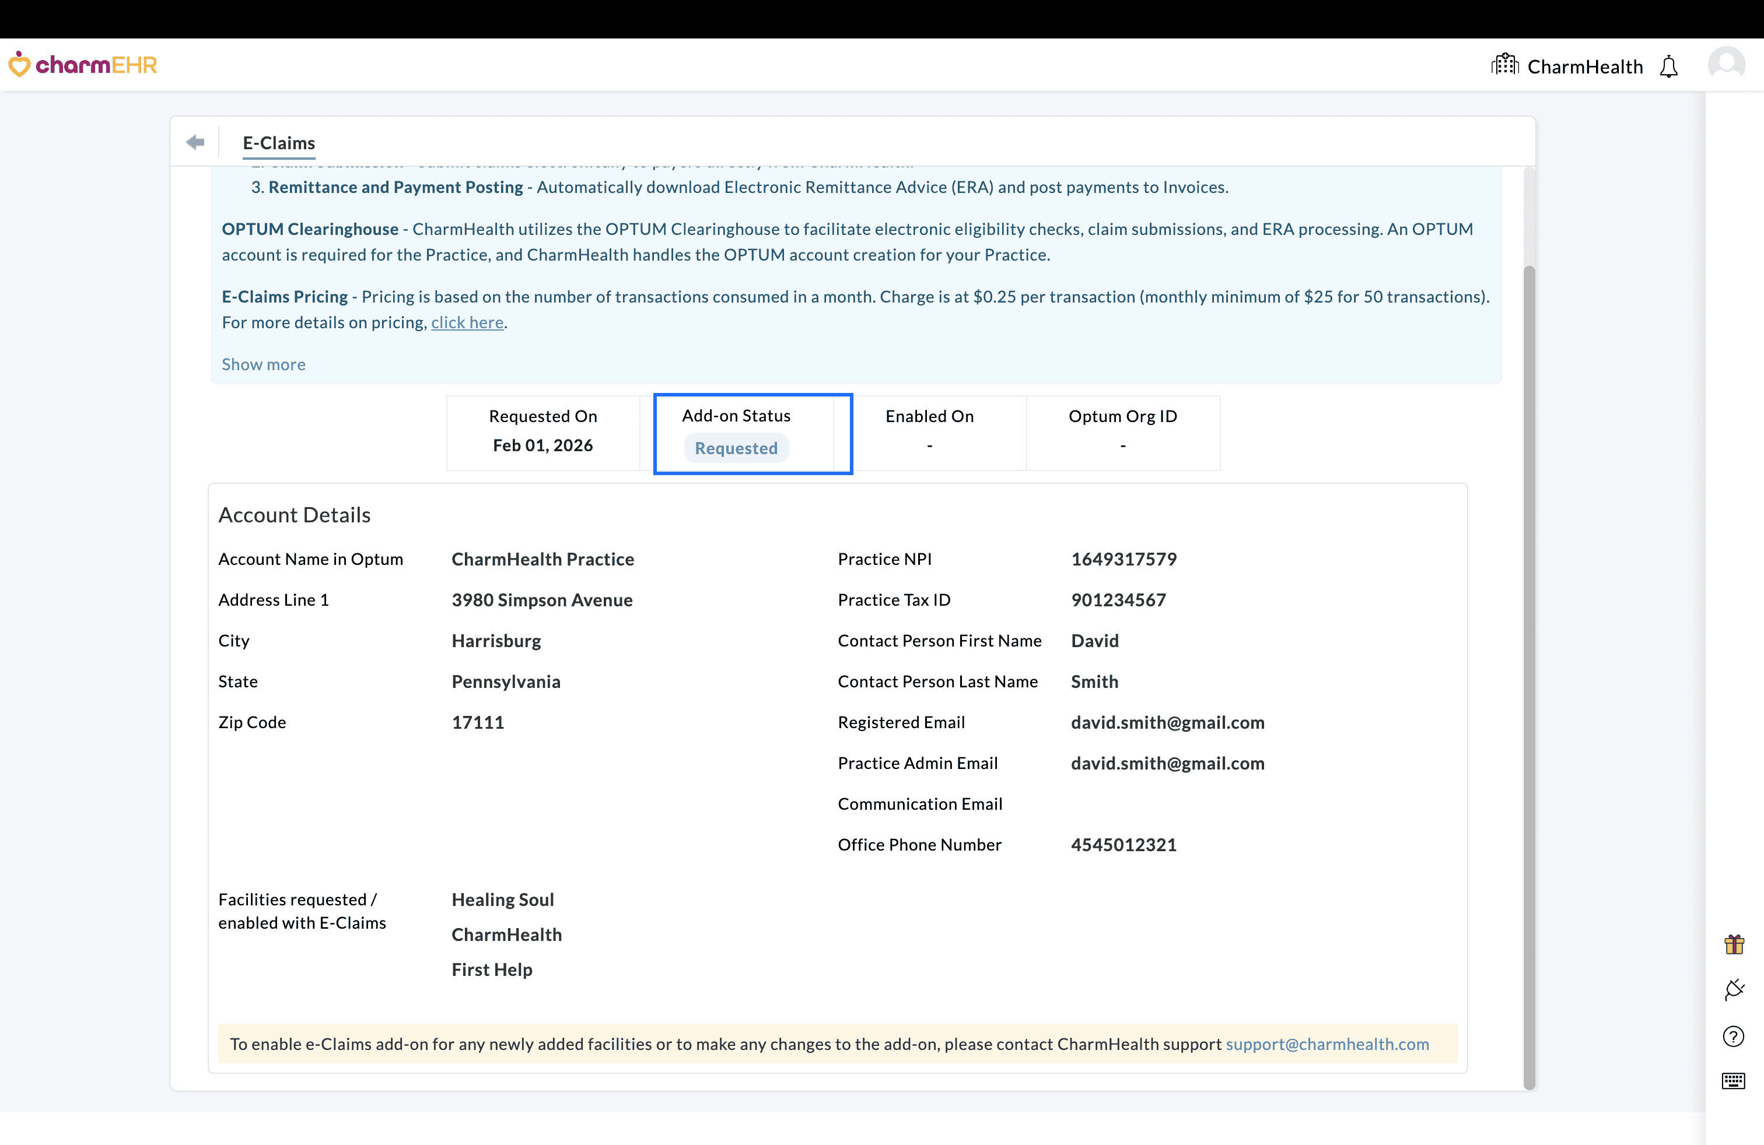Select the facility 'Healing Soul'
Screen dimensions: 1764x1145
point(502,899)
